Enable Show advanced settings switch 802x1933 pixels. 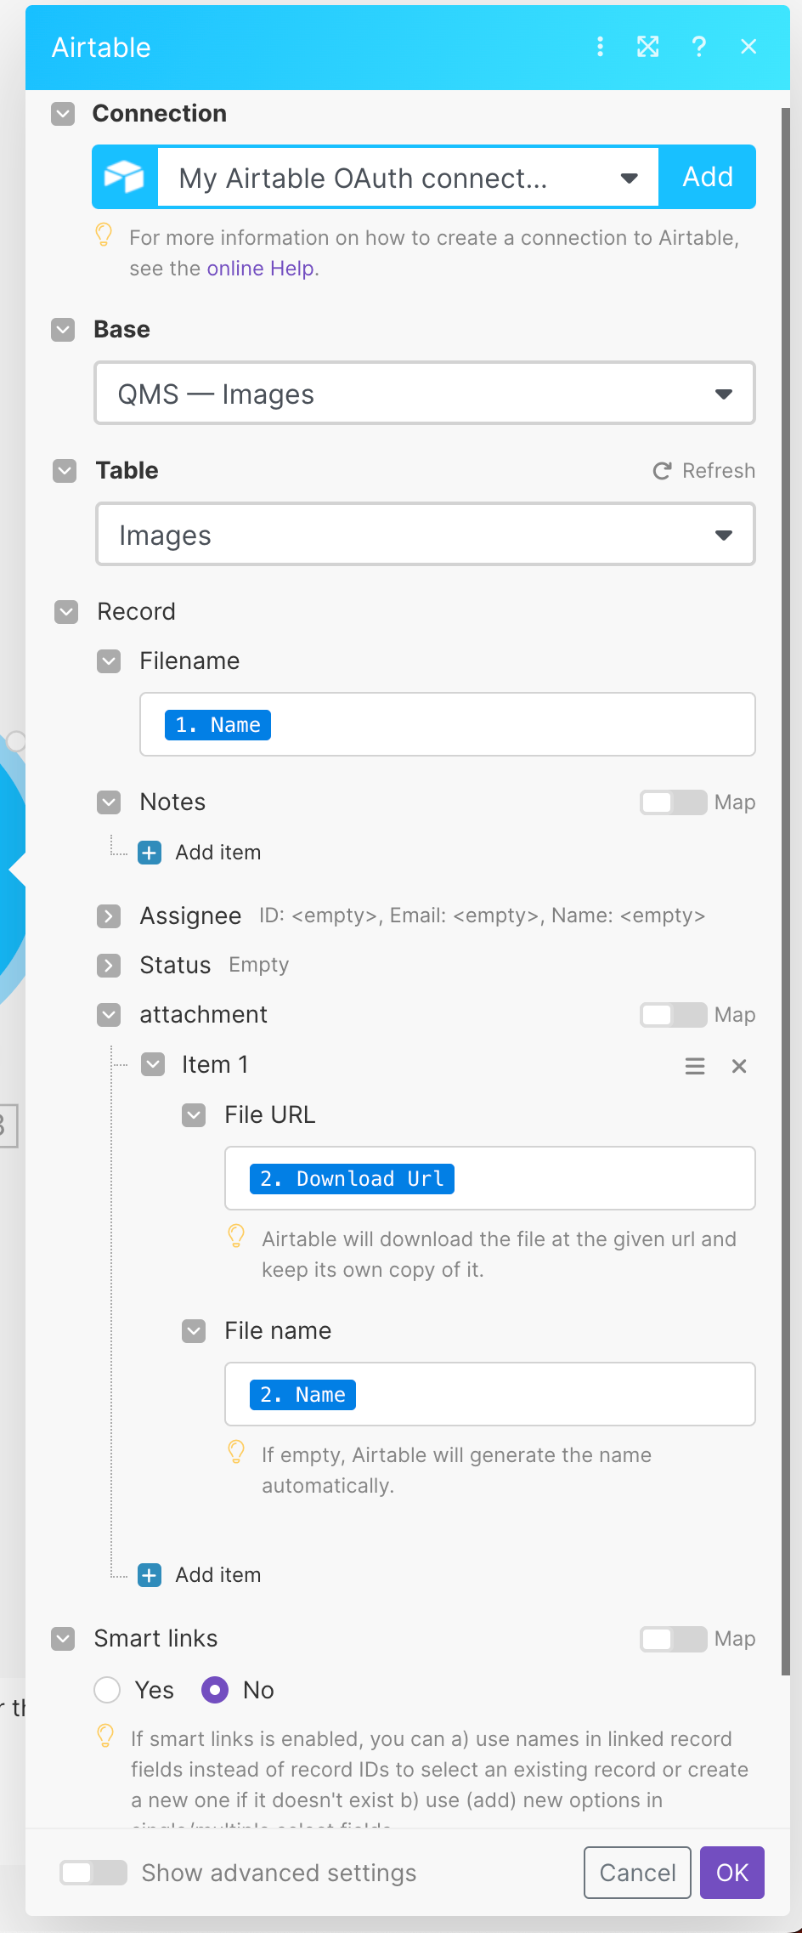coord(93,1873)
